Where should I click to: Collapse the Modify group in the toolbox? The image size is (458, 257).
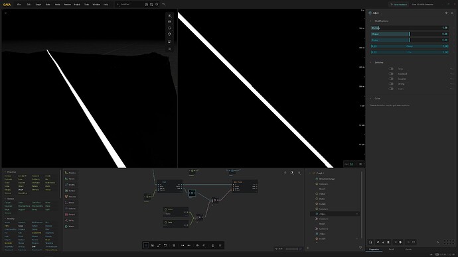pyautogui.click(x=5, y=219)
